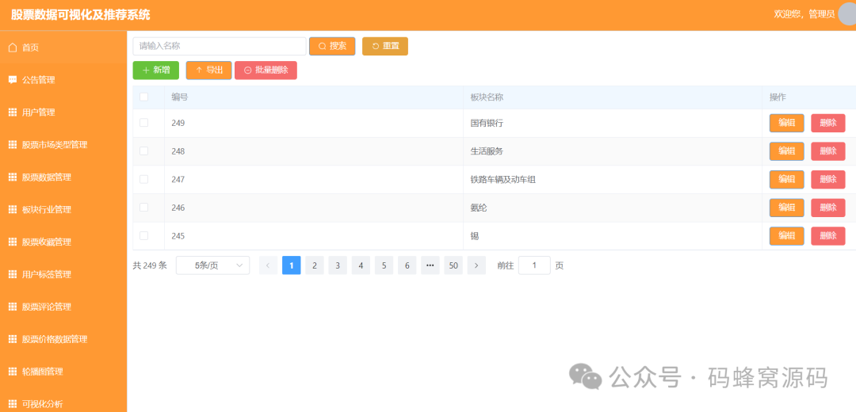The width and height of the screenshot is (856, 412).
Task: Open 用户标签管理 menu item
Action: tap(63, 274)
